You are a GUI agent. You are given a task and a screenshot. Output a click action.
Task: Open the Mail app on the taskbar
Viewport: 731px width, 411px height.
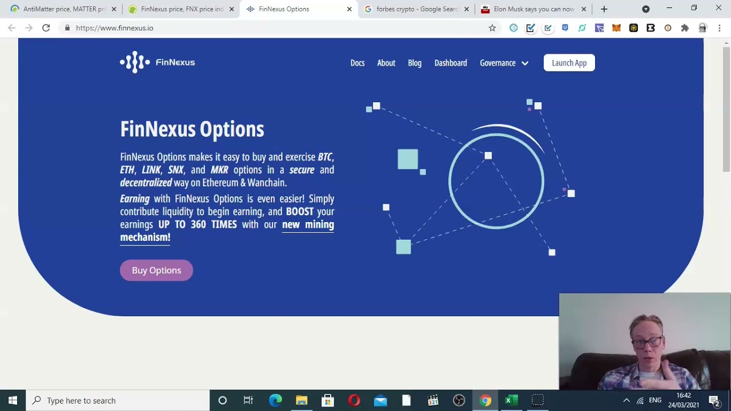pos(380,400)
